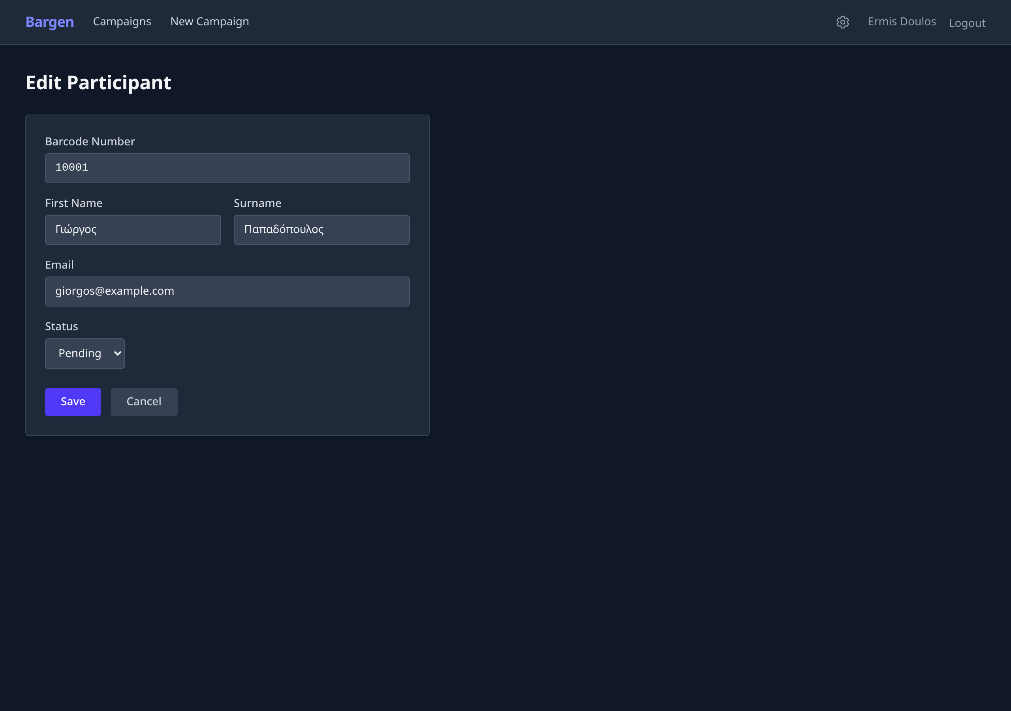The width and height of the screenshot is (1011, 711).
Task: Go to the Campaigns page
Action: [x=122, y=22]
